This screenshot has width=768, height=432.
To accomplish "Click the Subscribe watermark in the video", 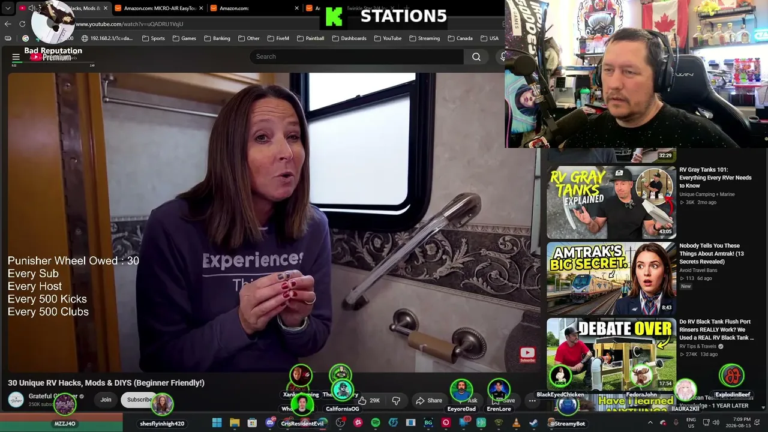I will coord(527,355).
